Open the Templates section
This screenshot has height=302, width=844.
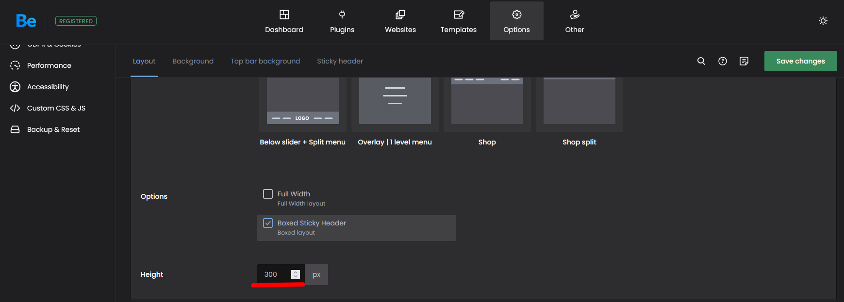point(459,21)
